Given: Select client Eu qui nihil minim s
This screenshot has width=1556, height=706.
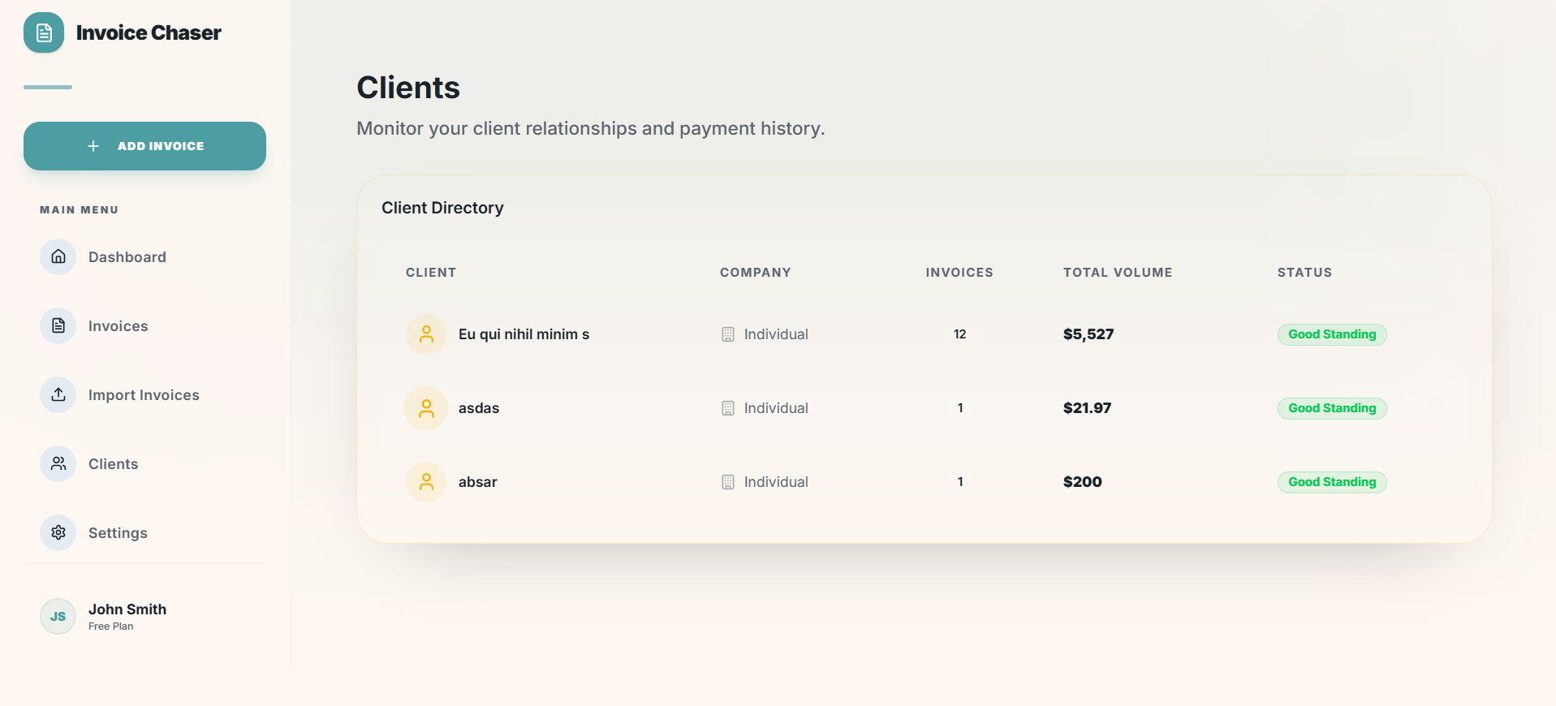Looking at the screenshot, I should click(x=524, y=334).
